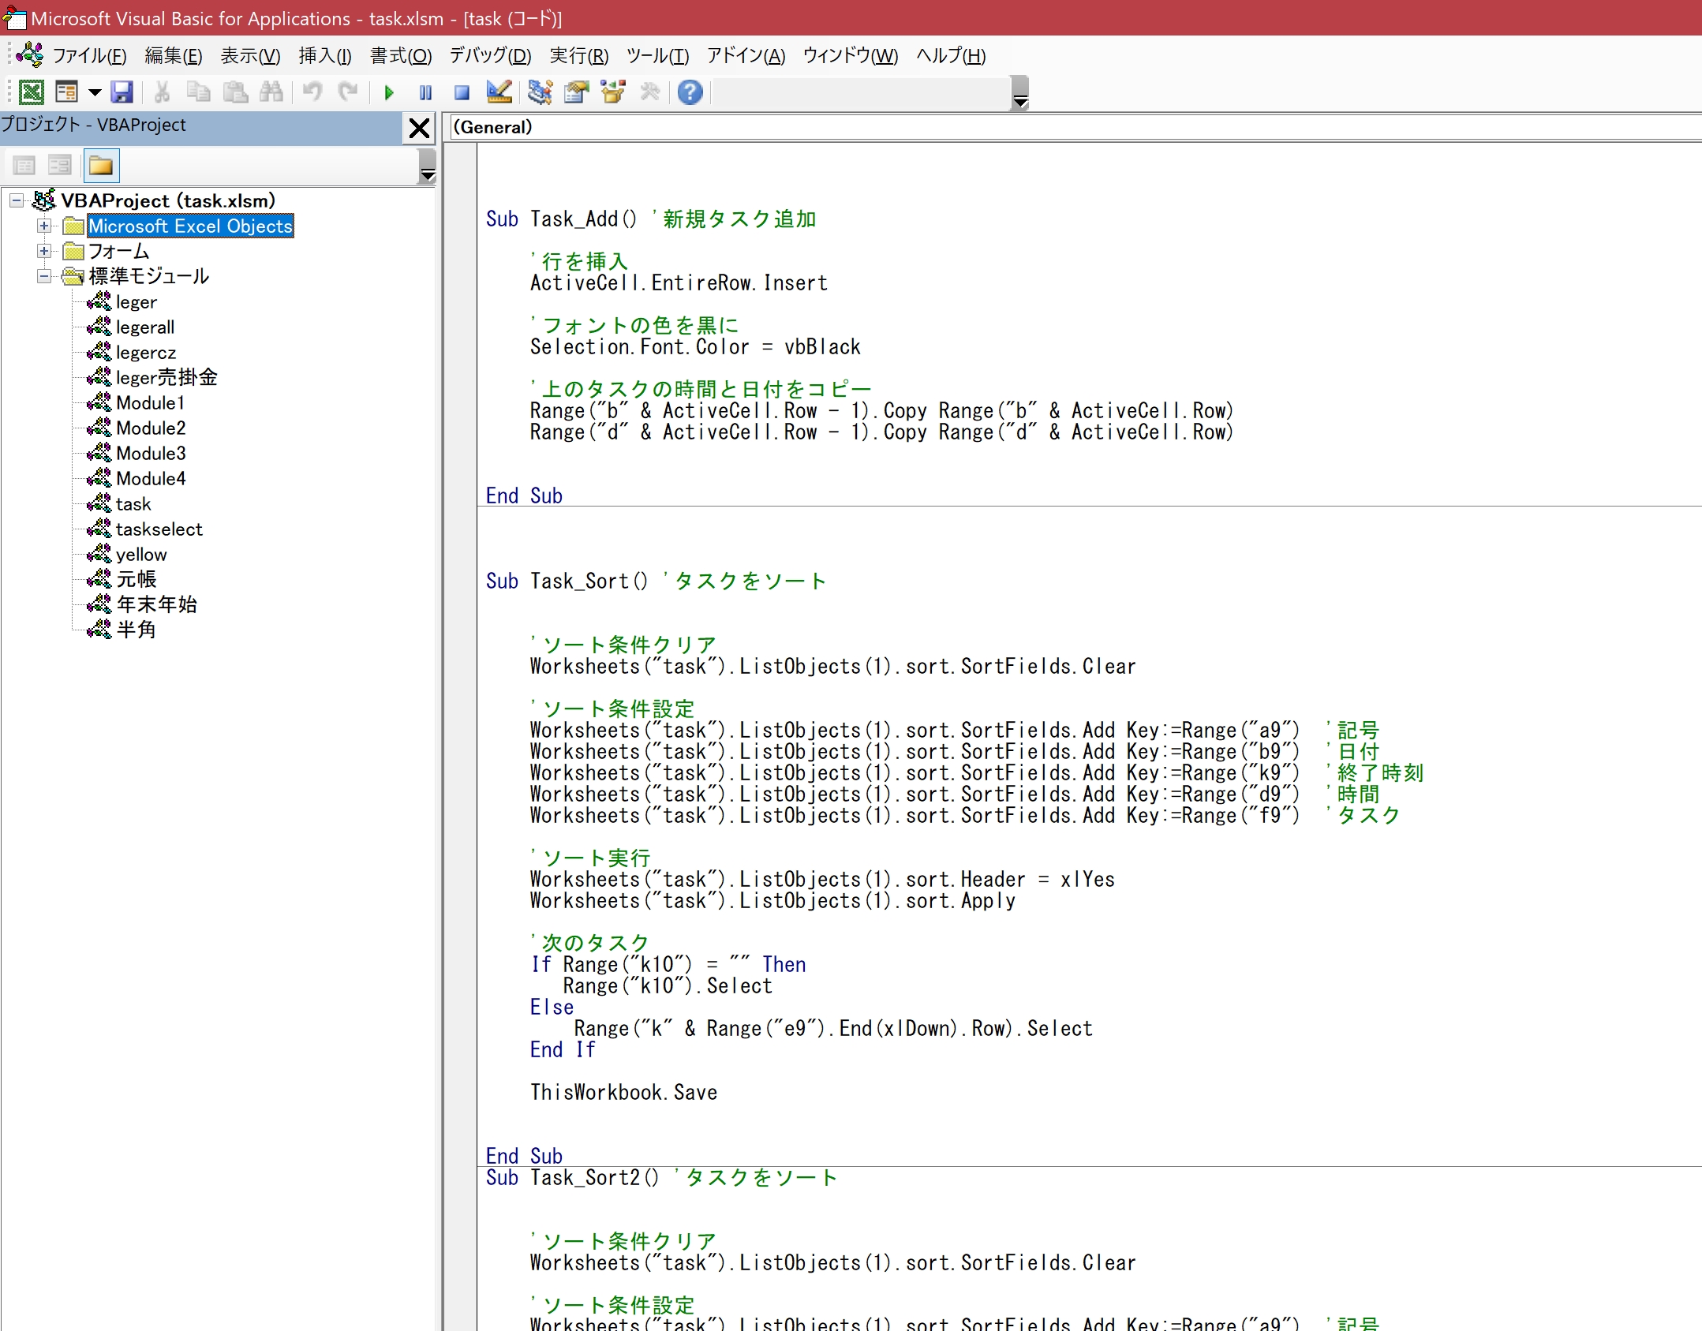1702x1331 pixels.
Task: Select Module1 in project tree
Action: pos(151,403)
